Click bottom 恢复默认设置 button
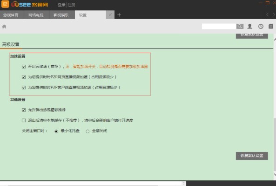 click(252, 156)
